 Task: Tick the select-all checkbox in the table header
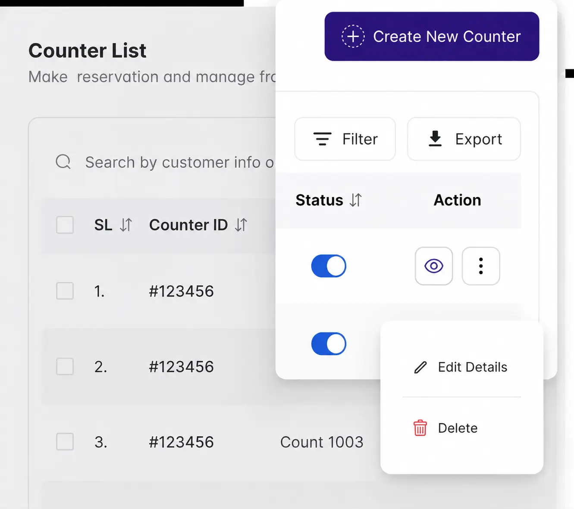click(65, 225)
